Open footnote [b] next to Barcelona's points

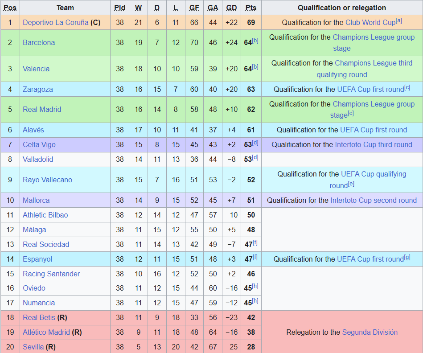(255, 41)
